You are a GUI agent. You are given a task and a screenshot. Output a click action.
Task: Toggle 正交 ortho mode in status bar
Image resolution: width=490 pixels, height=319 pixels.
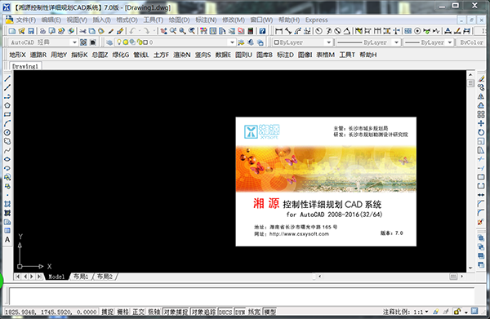click(x=139, y=312)
